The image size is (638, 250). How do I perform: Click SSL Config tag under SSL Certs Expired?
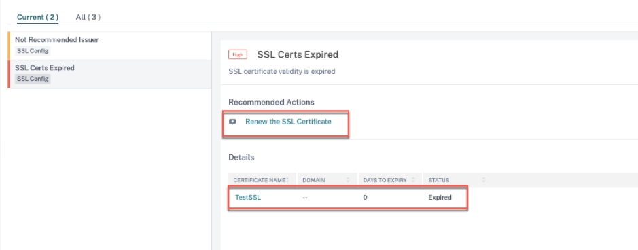point(33,79)
